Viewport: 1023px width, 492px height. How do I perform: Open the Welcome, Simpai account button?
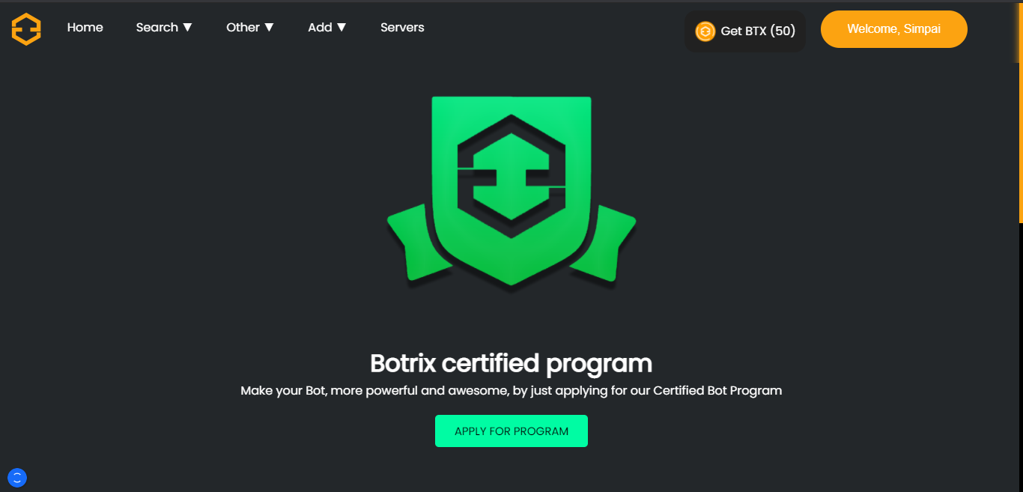[894, 29]
